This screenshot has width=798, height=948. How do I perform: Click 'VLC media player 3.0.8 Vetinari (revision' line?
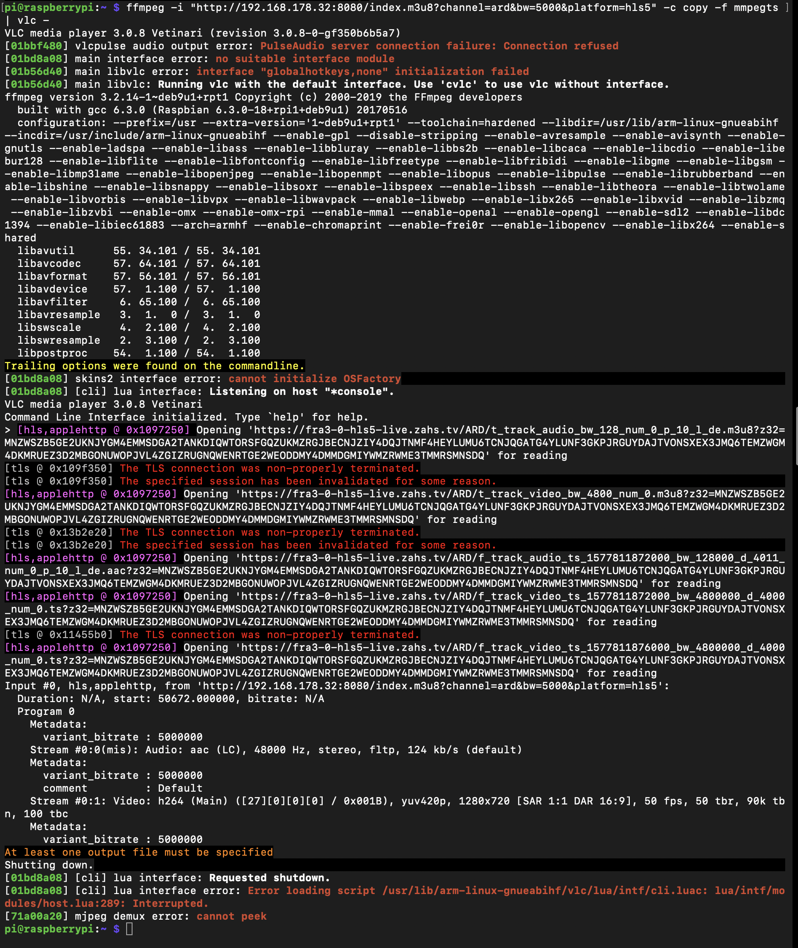click(x=202, y=33)
